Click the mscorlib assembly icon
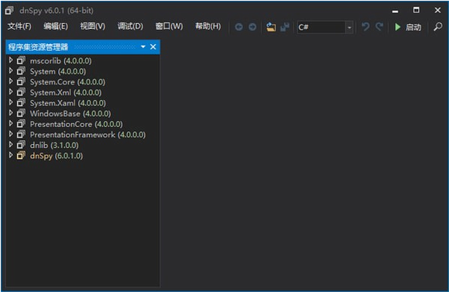 21,60
